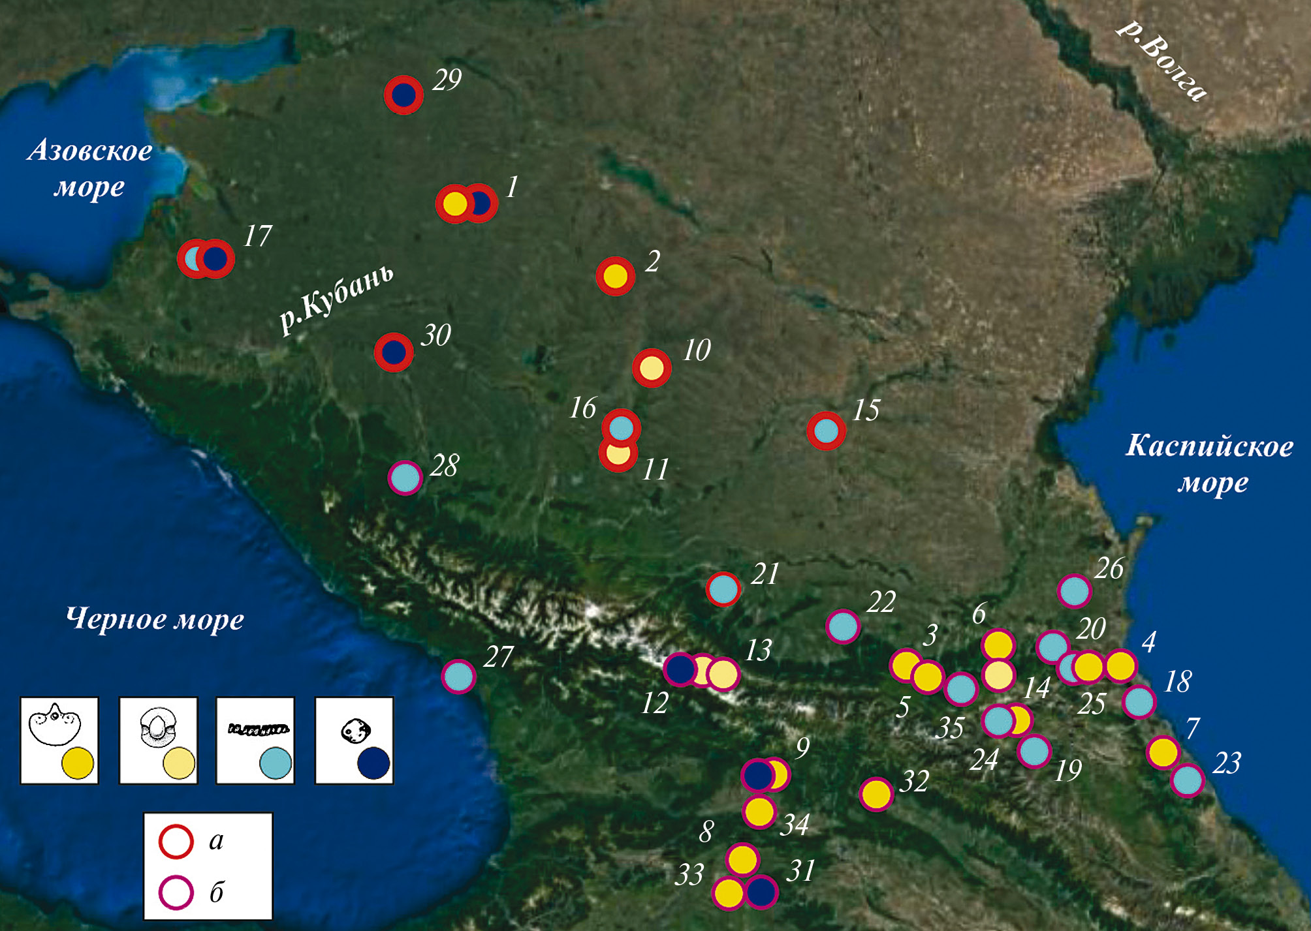Click the light blue legend swatch under chain drawing
Screen dimensions: 1311x931
(x=275, y=763)
